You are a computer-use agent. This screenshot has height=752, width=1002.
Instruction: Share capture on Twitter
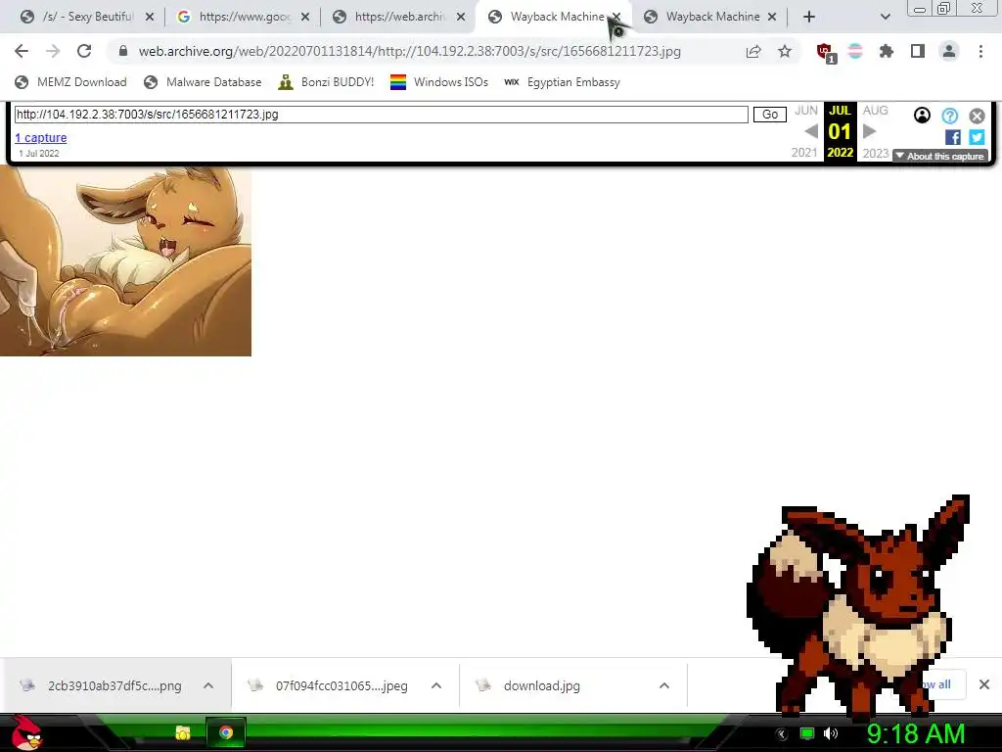(x=977, y=137)
